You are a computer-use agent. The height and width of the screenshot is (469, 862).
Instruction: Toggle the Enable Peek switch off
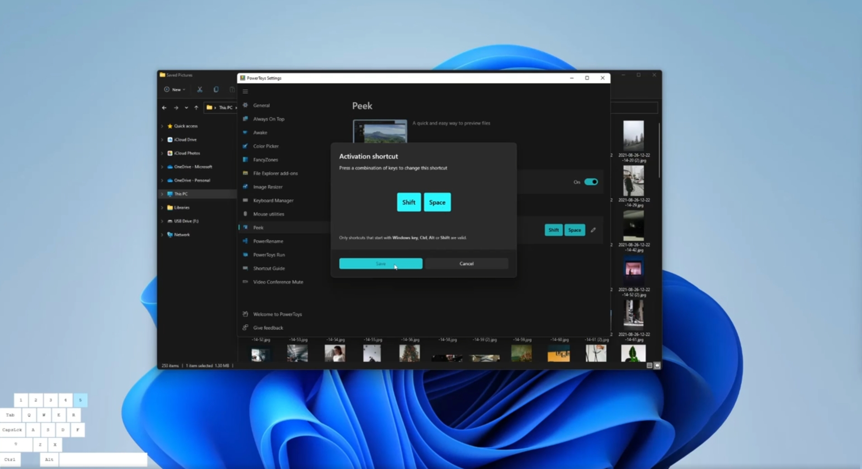[591, 182]
